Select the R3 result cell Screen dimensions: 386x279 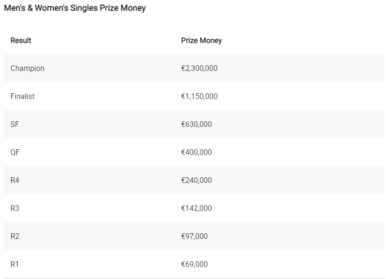tap(15, 209)
